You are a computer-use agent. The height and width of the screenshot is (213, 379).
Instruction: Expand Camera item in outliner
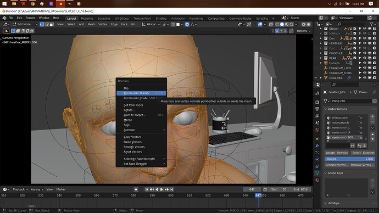(321, 63)
